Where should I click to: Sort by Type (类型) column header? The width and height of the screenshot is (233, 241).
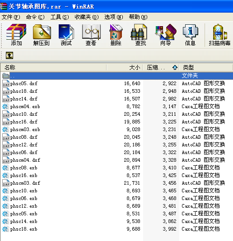pyautogui.click(x=206, y=67)
